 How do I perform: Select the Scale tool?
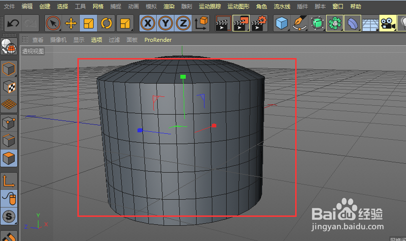click(89, 23)
